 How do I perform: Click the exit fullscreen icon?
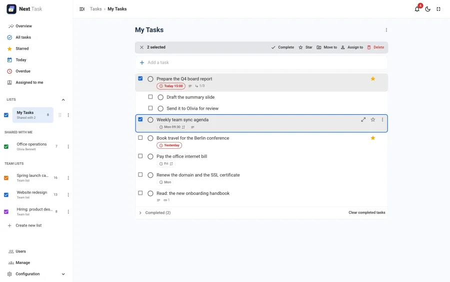click(x=438, y=9)
